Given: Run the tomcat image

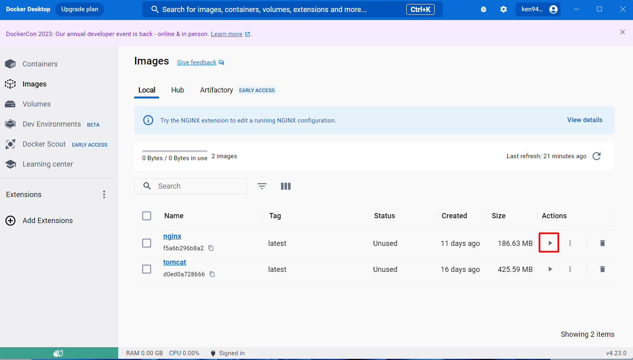Looking at the screenshot, I should coord(550,269).
